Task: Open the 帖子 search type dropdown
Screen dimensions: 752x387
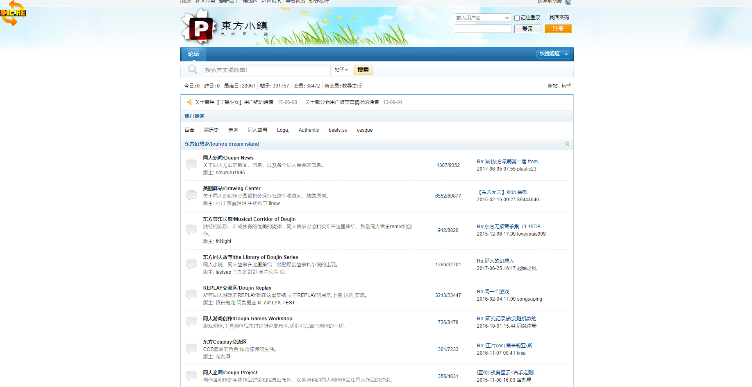Action: point(341,70)
